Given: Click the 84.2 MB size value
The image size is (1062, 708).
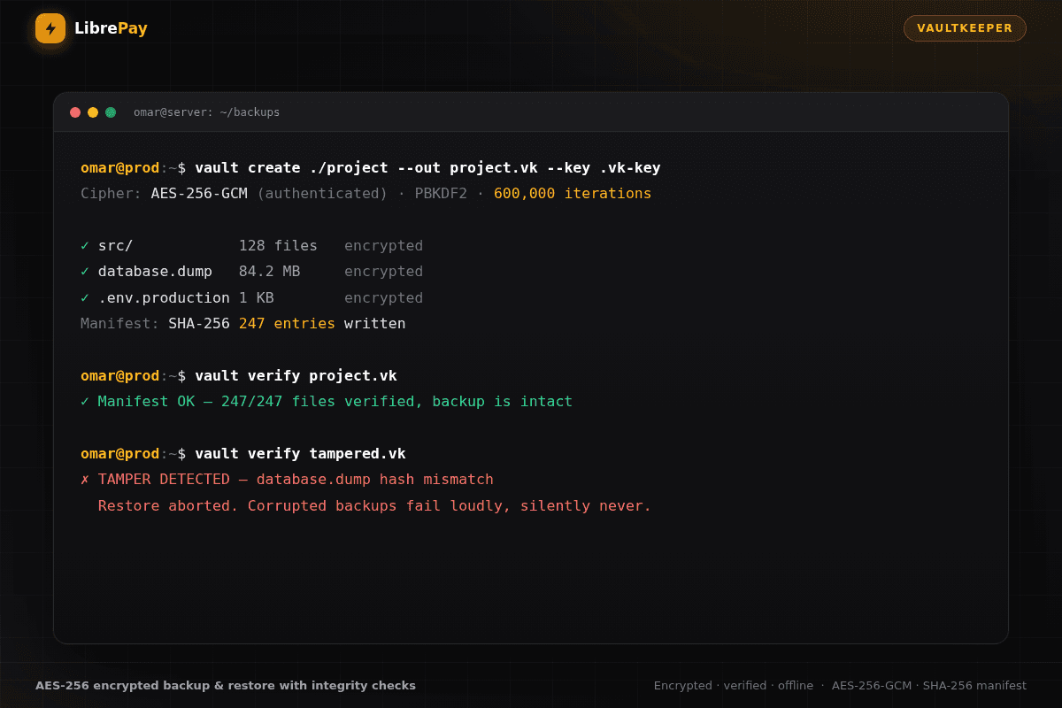Looking at the screenshot, I should (x=269, y=271).
